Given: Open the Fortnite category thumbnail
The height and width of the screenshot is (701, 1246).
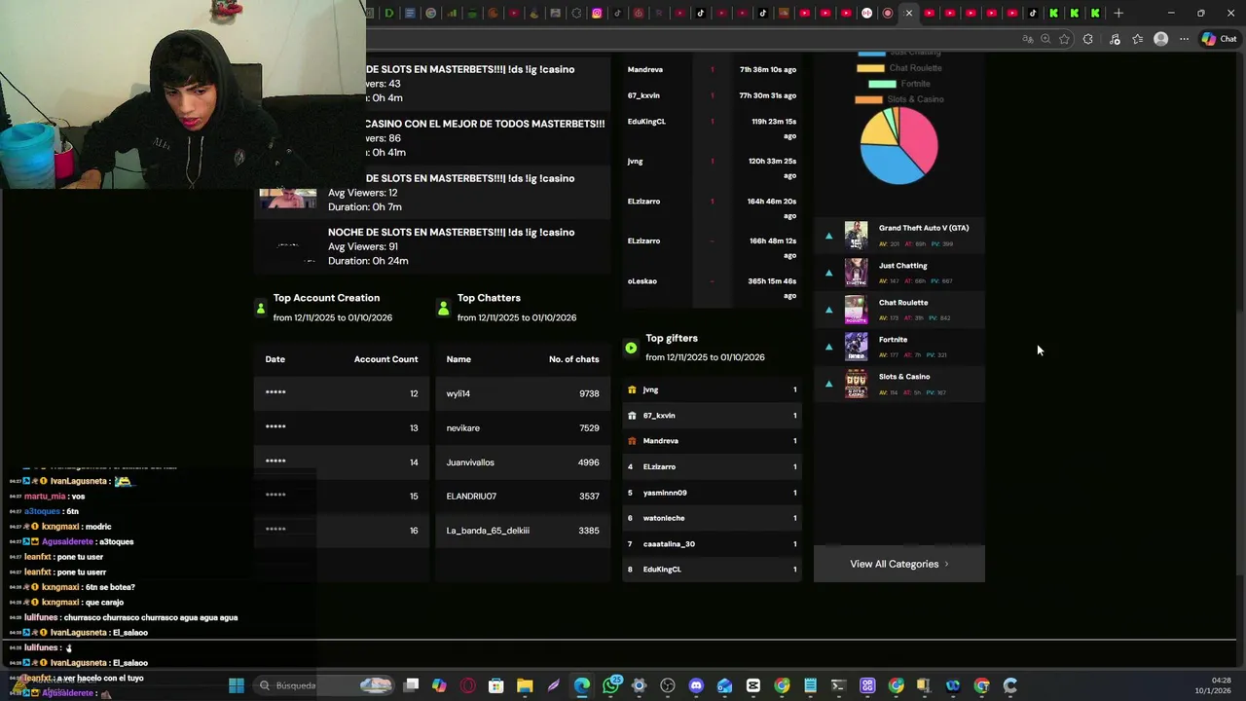Looking at the screenshot, I should point(856,347).
